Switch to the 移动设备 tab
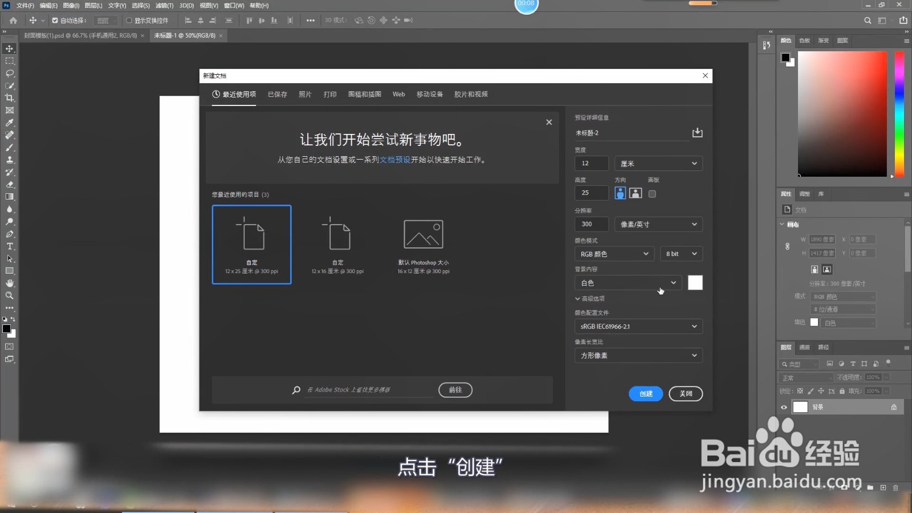Screen dimensions: 912x513 (x=429, y=94)
